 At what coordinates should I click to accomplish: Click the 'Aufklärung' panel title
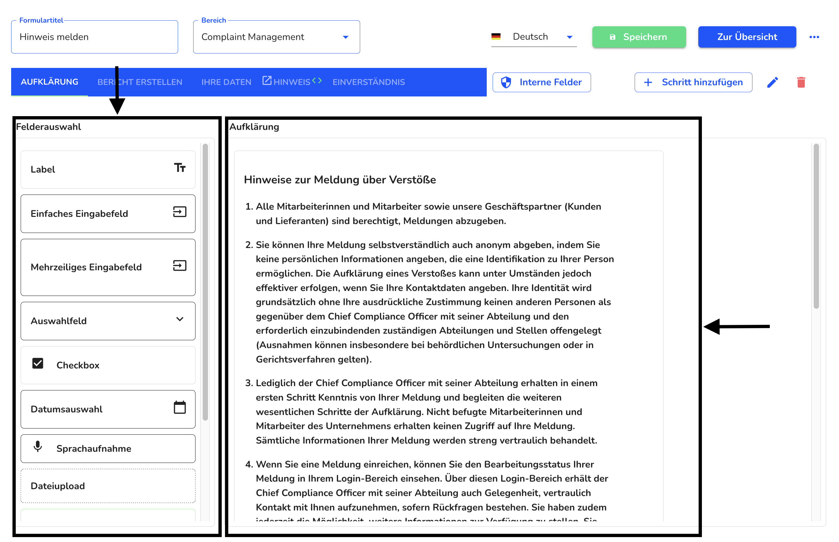pos(254,127)
